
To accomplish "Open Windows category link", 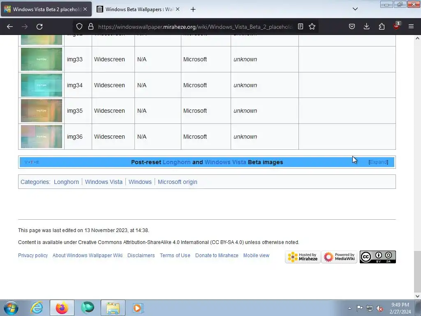I will (x=140, y=182).
